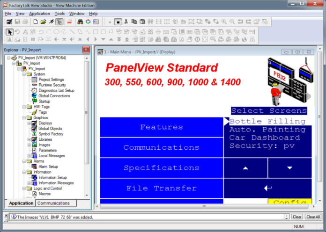This screenshot has width=326, height=232.
Task: Choose the Select arrow pointer tool
Action: tap(9, 32)
